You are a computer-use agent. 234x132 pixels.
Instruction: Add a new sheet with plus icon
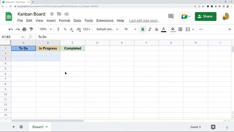click(x=14, y=127)
